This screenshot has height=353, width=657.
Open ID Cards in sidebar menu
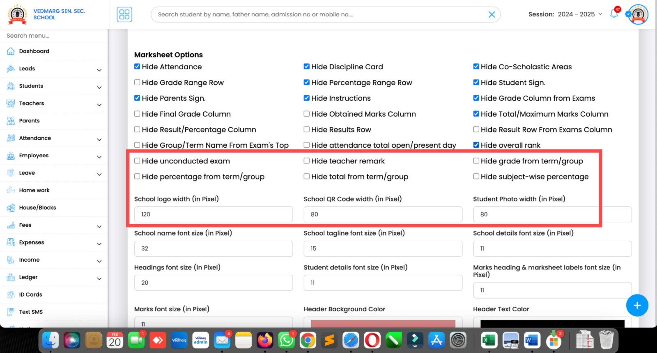pos(30,294)
